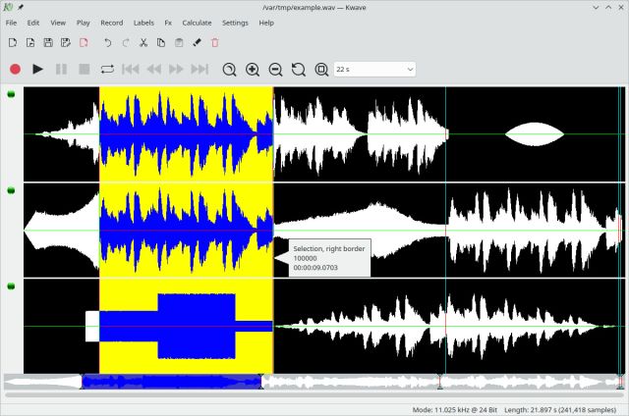
Task: Open the Record menu
Action: [112, 23]
